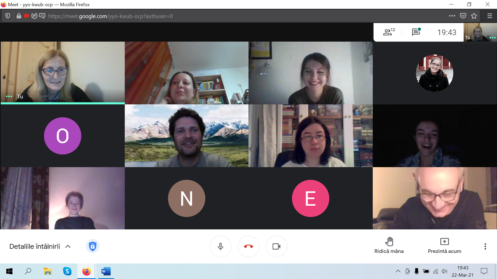Image resolution: width=497 pixels, height=279 pixels.
Task: Open the meeting chat icon
Action: click(x=416, y=32)
